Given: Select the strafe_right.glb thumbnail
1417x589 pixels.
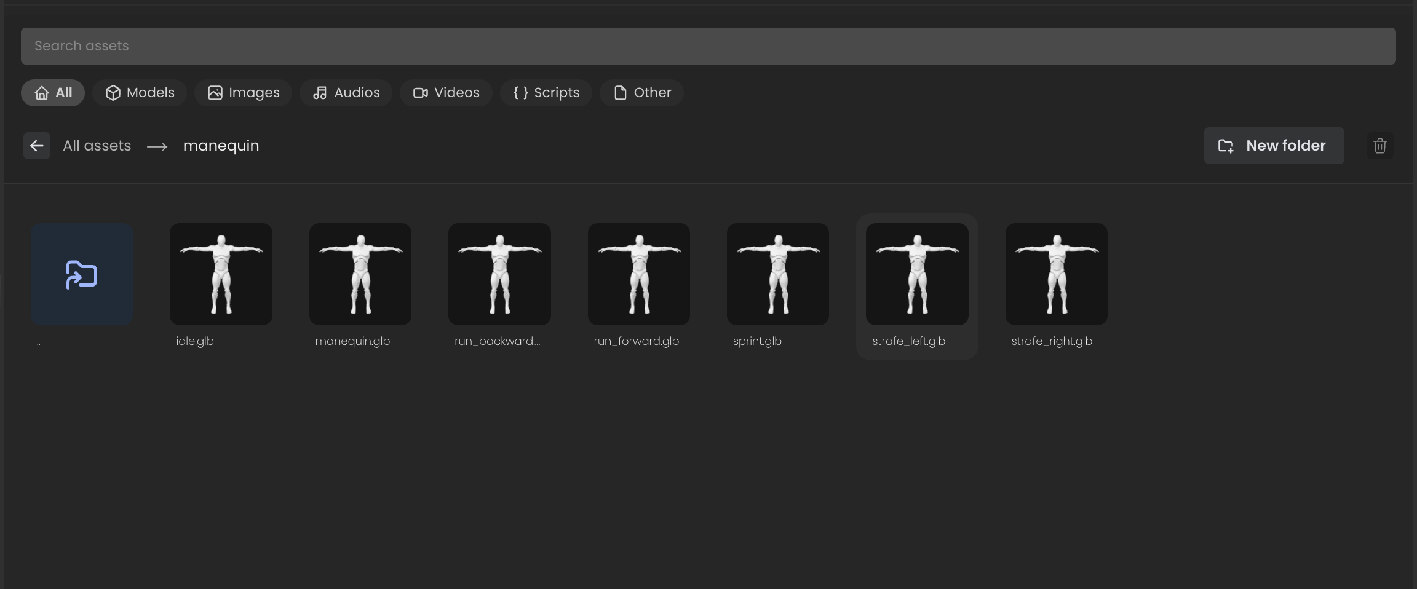Looking at the screenshot, I should [1057, 274].
